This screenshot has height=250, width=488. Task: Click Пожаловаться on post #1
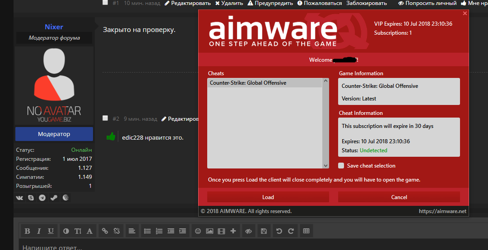click(x=320, y=3)
